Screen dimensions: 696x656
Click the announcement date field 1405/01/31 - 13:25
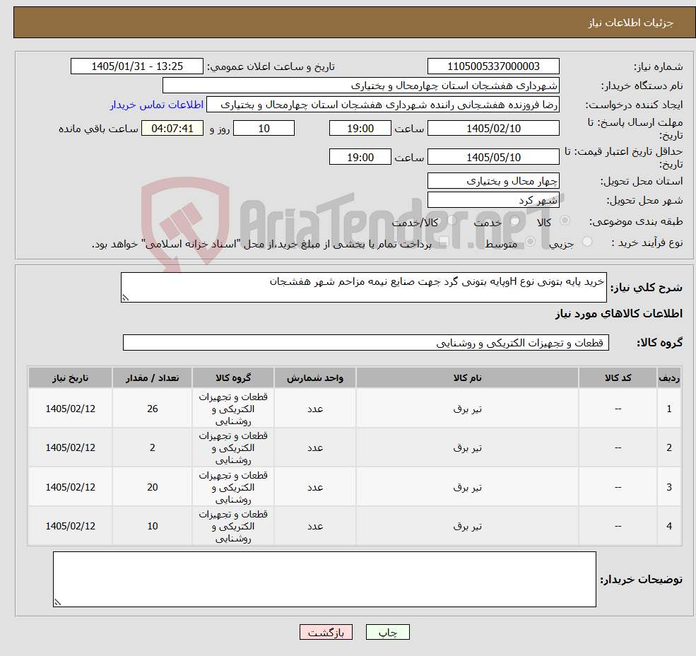click(x=136, y=66)
